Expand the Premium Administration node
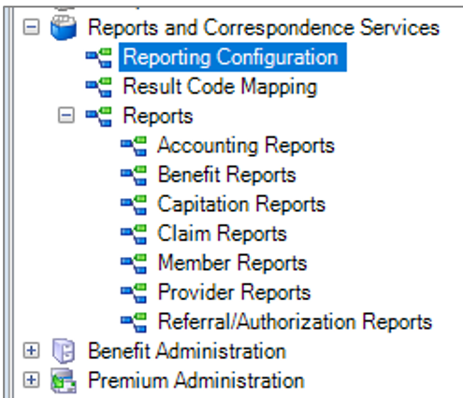 pyautogui.click(x=31, y=380)
